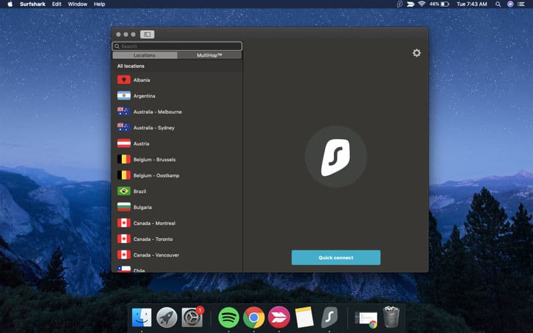Select the Argentina location
The image size is (533, 333).
pos(177,96)
